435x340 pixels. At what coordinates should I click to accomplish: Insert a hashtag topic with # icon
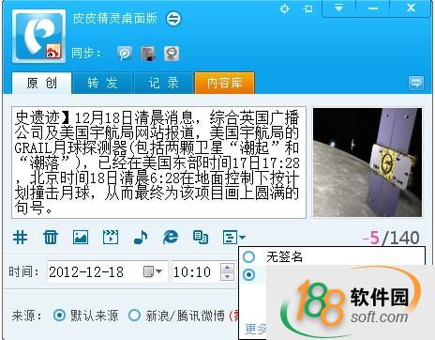tap(20, 237)
